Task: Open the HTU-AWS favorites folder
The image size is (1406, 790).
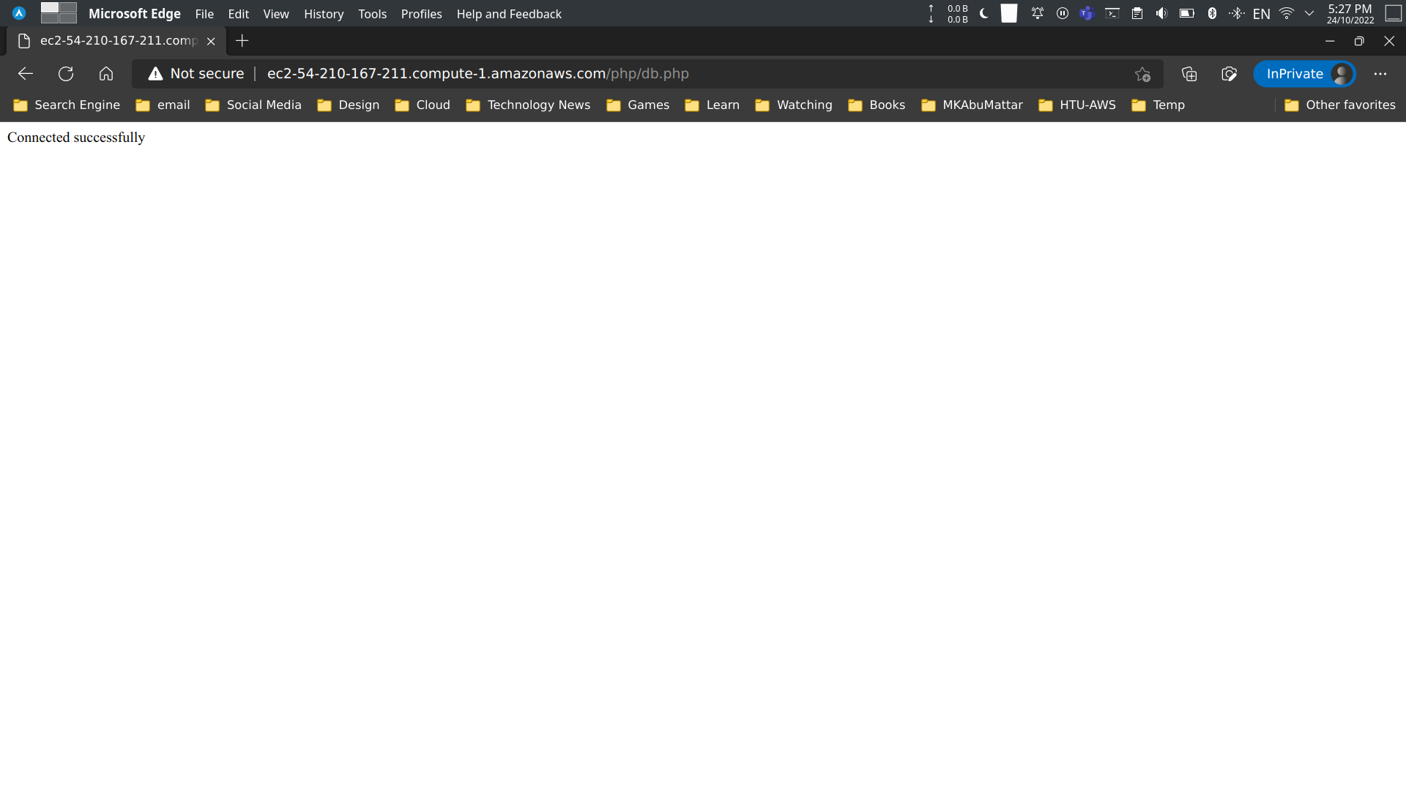Action: tap(1077, 105)
